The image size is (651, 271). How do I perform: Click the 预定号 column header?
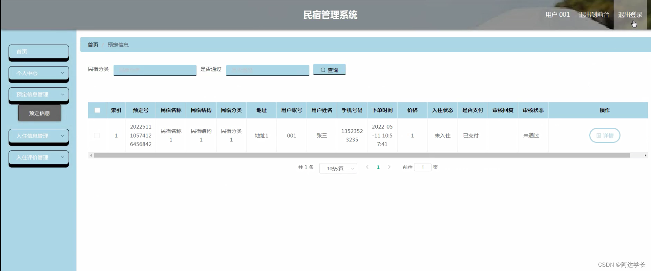(x=141, y=110)
